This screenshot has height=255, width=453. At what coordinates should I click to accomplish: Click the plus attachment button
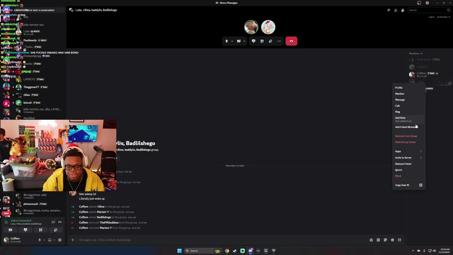click(73, 240)
